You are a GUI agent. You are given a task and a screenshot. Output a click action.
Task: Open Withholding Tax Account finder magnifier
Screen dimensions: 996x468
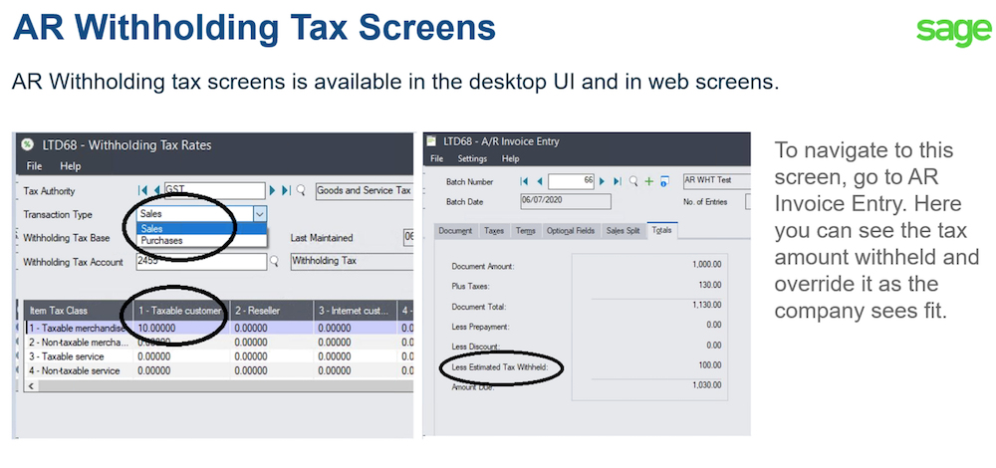pos(275,262)
